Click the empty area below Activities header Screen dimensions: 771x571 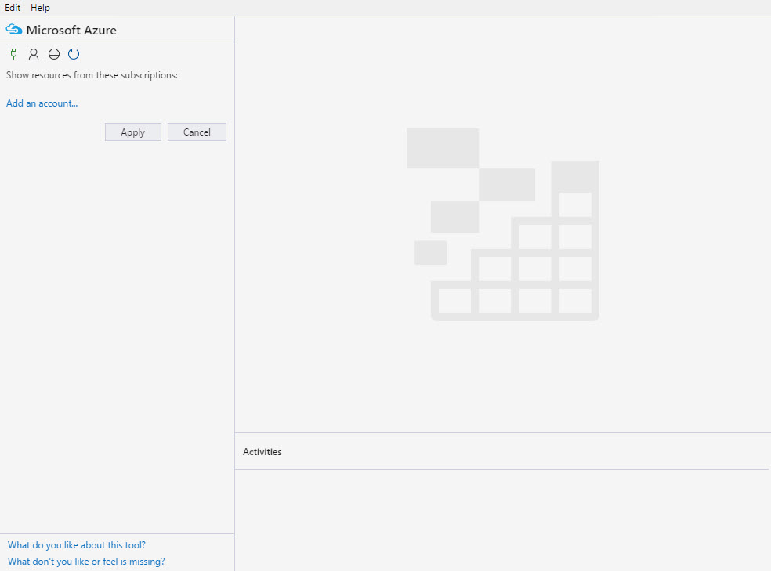[x=501, y=517]
